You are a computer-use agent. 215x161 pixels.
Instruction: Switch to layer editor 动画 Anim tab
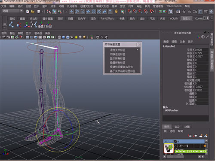pos(187,127)
